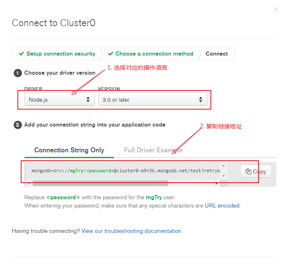Viewport: 285px width, 259px height.
Task: Click the connection string horizontal scrollbar
Action: pyautogui.click(x=100, y=183)
